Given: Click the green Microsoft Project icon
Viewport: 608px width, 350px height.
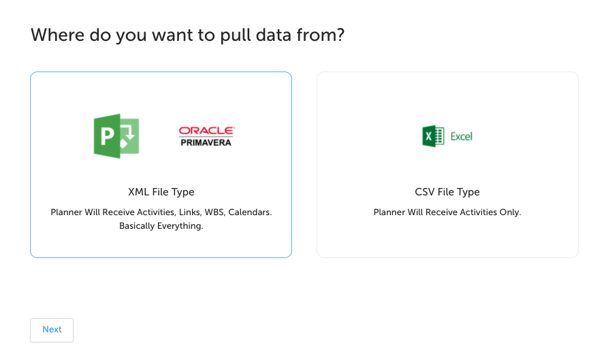Looking at the screenshot, I should coord(116,136).
